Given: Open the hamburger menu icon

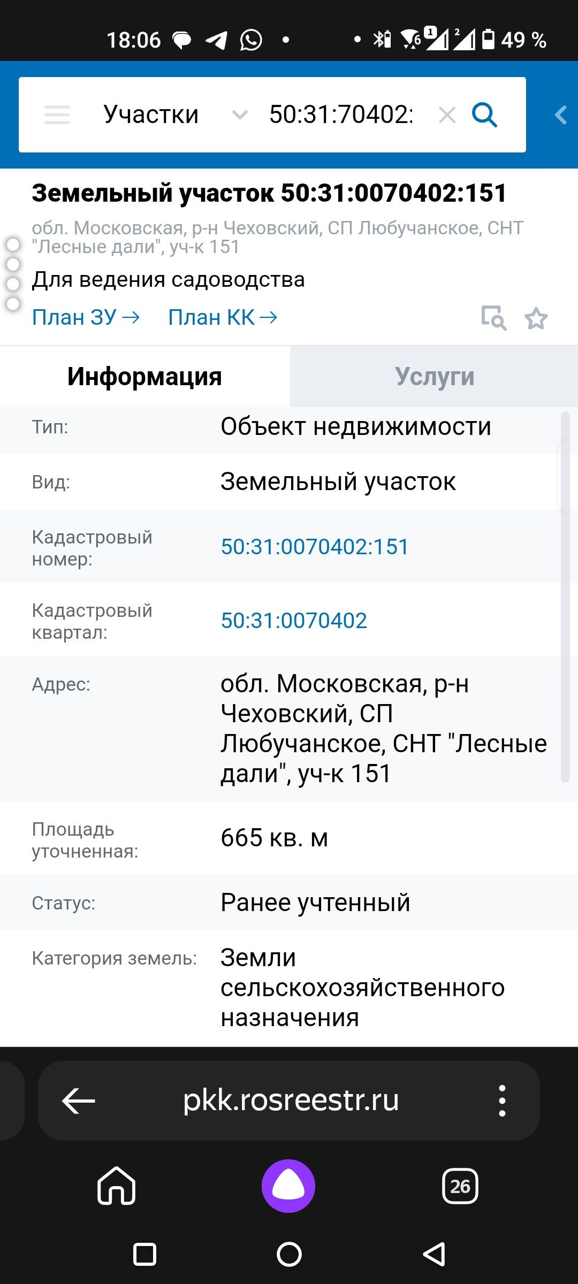Looking at the screenshot, I should pos(57,115).
